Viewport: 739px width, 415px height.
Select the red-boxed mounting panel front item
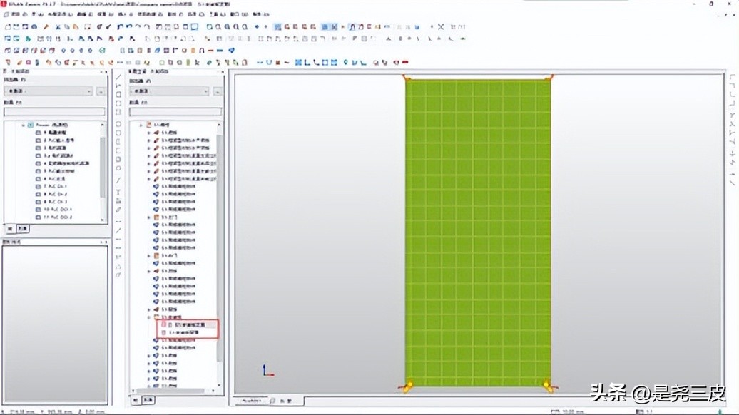(x=188, y=324)
